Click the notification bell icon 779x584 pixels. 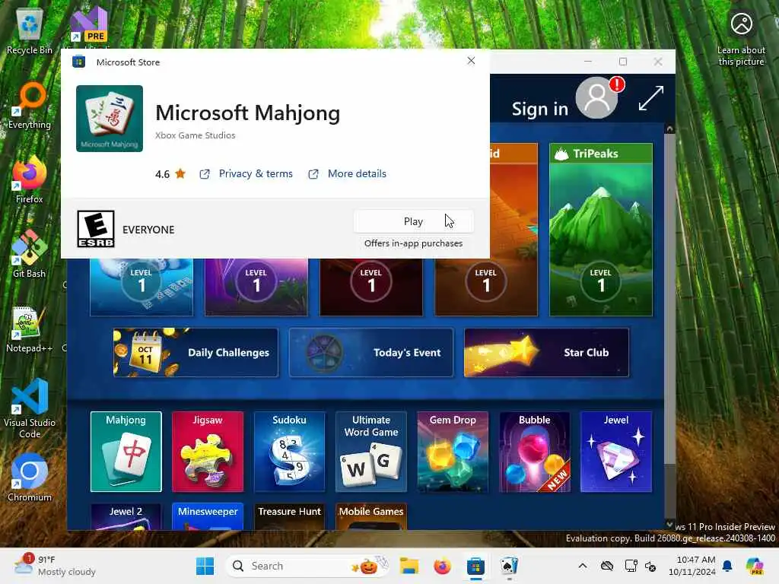point(727,566)
